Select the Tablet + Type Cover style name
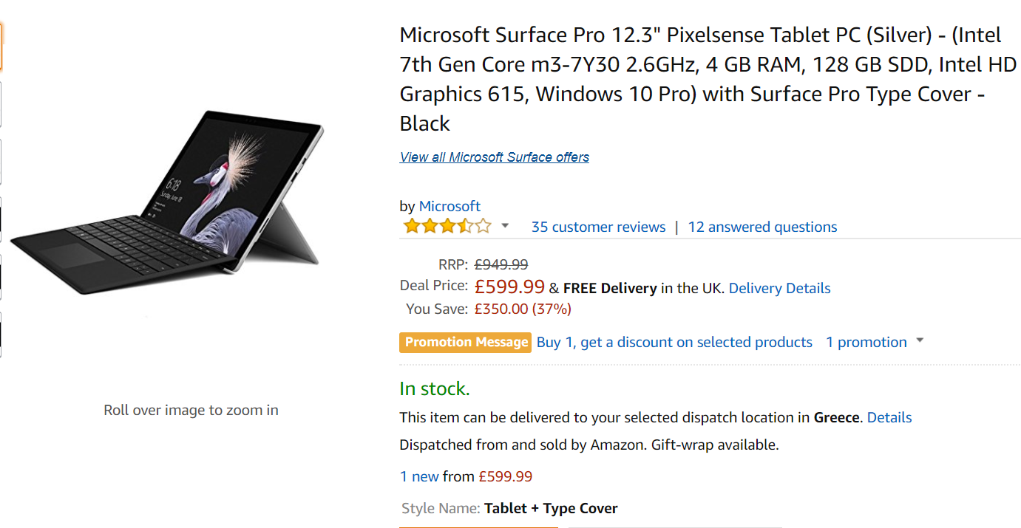This screenshot has height=528, width=1021. 551,508
